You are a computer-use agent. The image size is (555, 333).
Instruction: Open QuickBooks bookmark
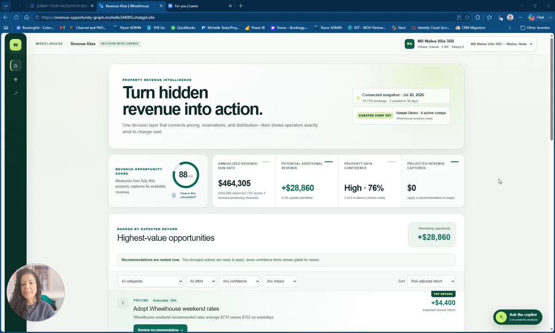pos(183,28)
